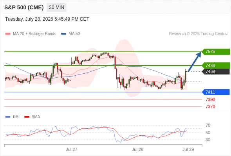The height and width of the screenshot is (156, 231).
Task: Click the RSI 70 level label
Action: [x=208, y=125]
